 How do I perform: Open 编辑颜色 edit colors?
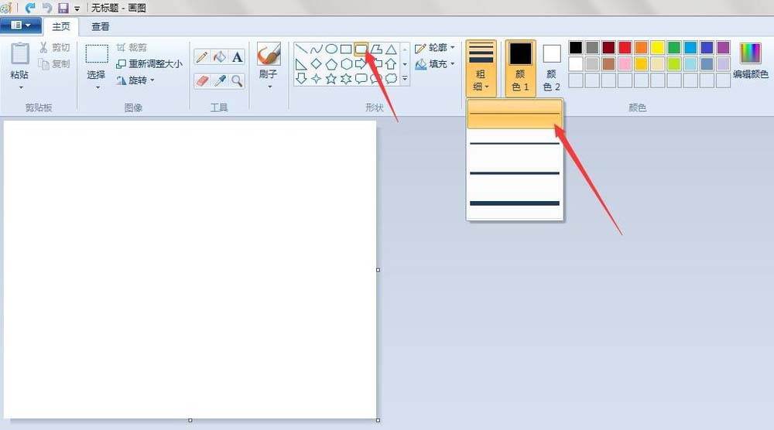[x=750, y=61]
